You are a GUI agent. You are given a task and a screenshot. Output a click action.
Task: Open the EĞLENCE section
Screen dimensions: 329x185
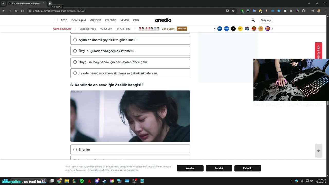111,20
